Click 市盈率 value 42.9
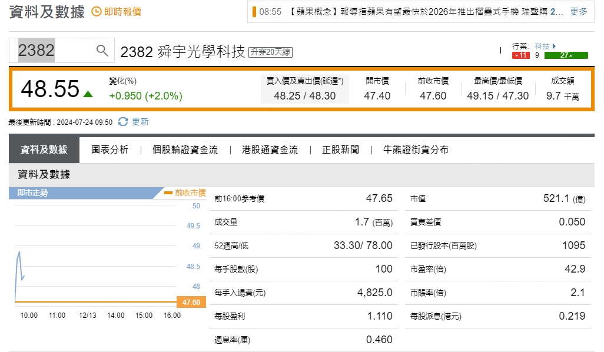 (575, 269)
